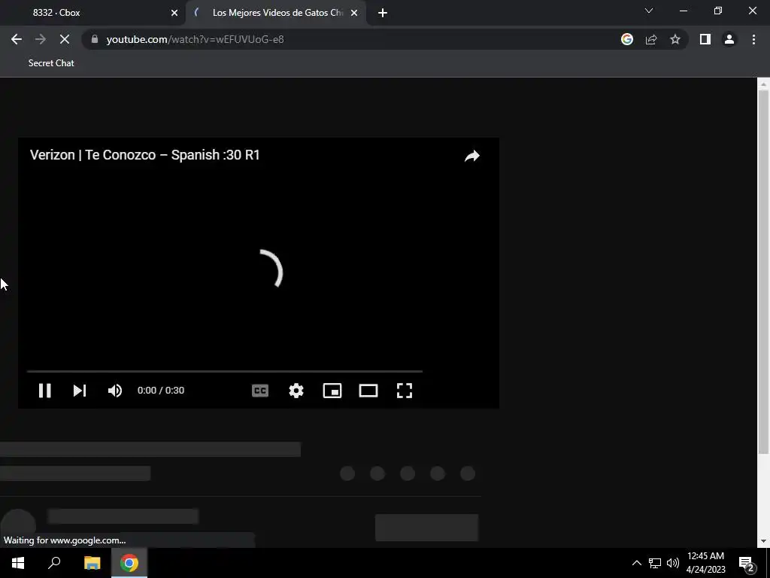Go back to the previous page
This screenshot has width=770, height=578.
click(17, 39)
